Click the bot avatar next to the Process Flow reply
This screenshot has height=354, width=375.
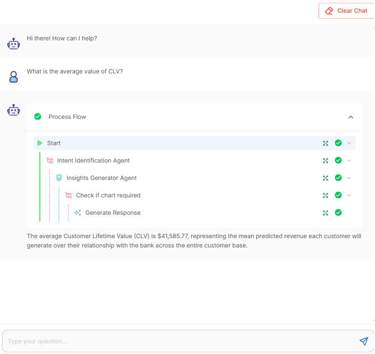point(14,110)
